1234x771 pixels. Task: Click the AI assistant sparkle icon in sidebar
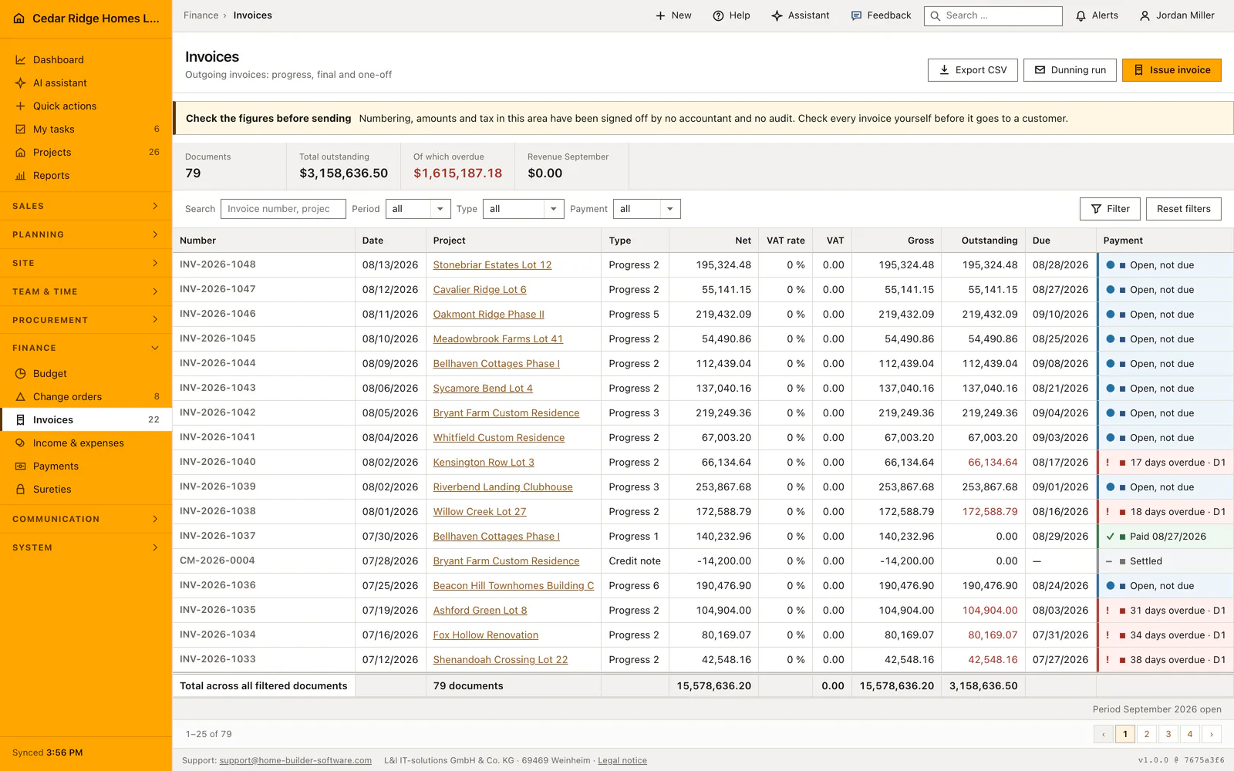pos(21,83)
